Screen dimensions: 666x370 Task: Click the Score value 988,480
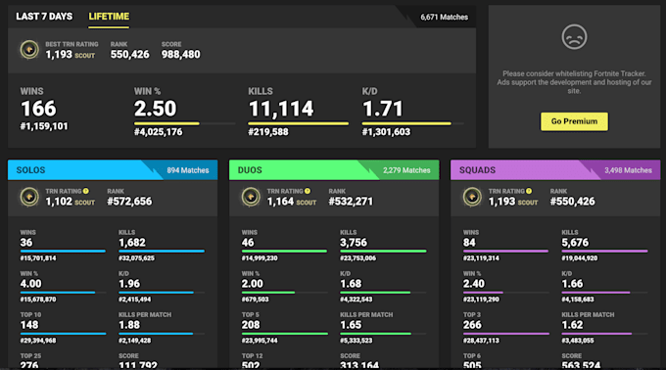click(x=180, y=54)
